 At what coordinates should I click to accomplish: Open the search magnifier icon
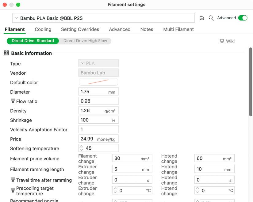point(211,18)
